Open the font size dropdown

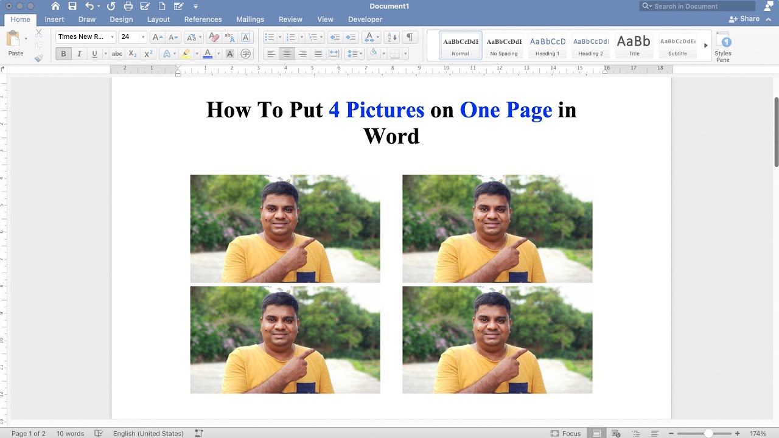coord(143,37)
